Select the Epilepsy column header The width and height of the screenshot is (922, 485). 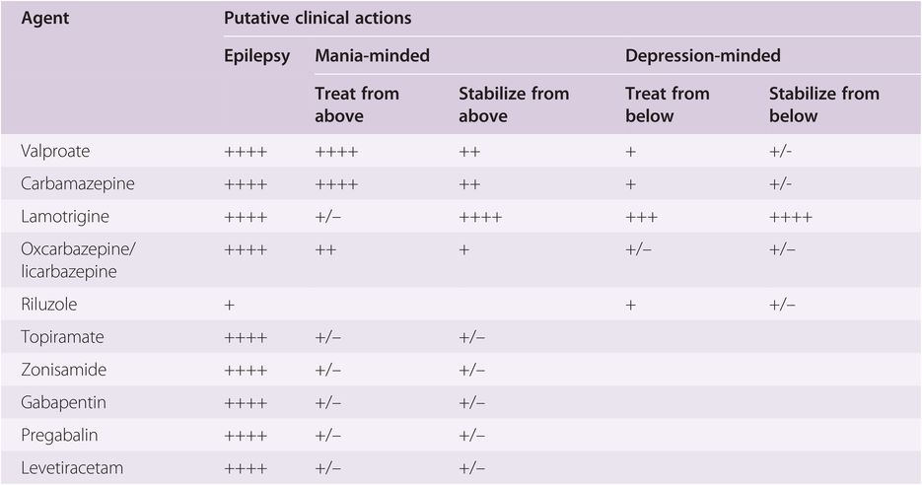[x=257, y=56]
